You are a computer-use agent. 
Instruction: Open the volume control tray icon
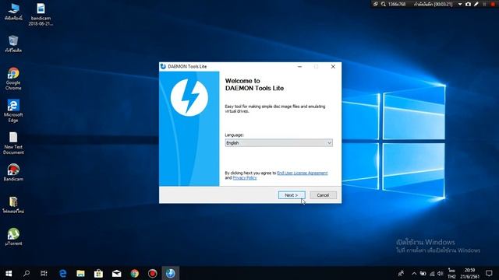tap(441, 273)
